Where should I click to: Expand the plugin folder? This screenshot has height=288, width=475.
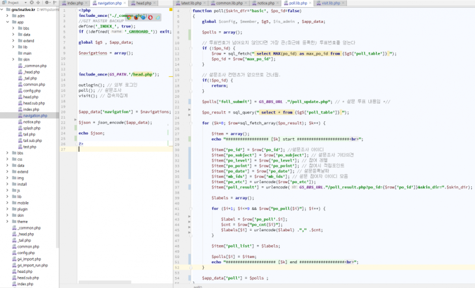[7, 209]
